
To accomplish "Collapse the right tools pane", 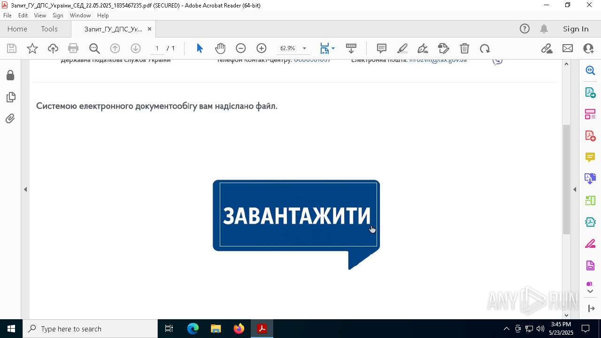I will tap(575, 189).
